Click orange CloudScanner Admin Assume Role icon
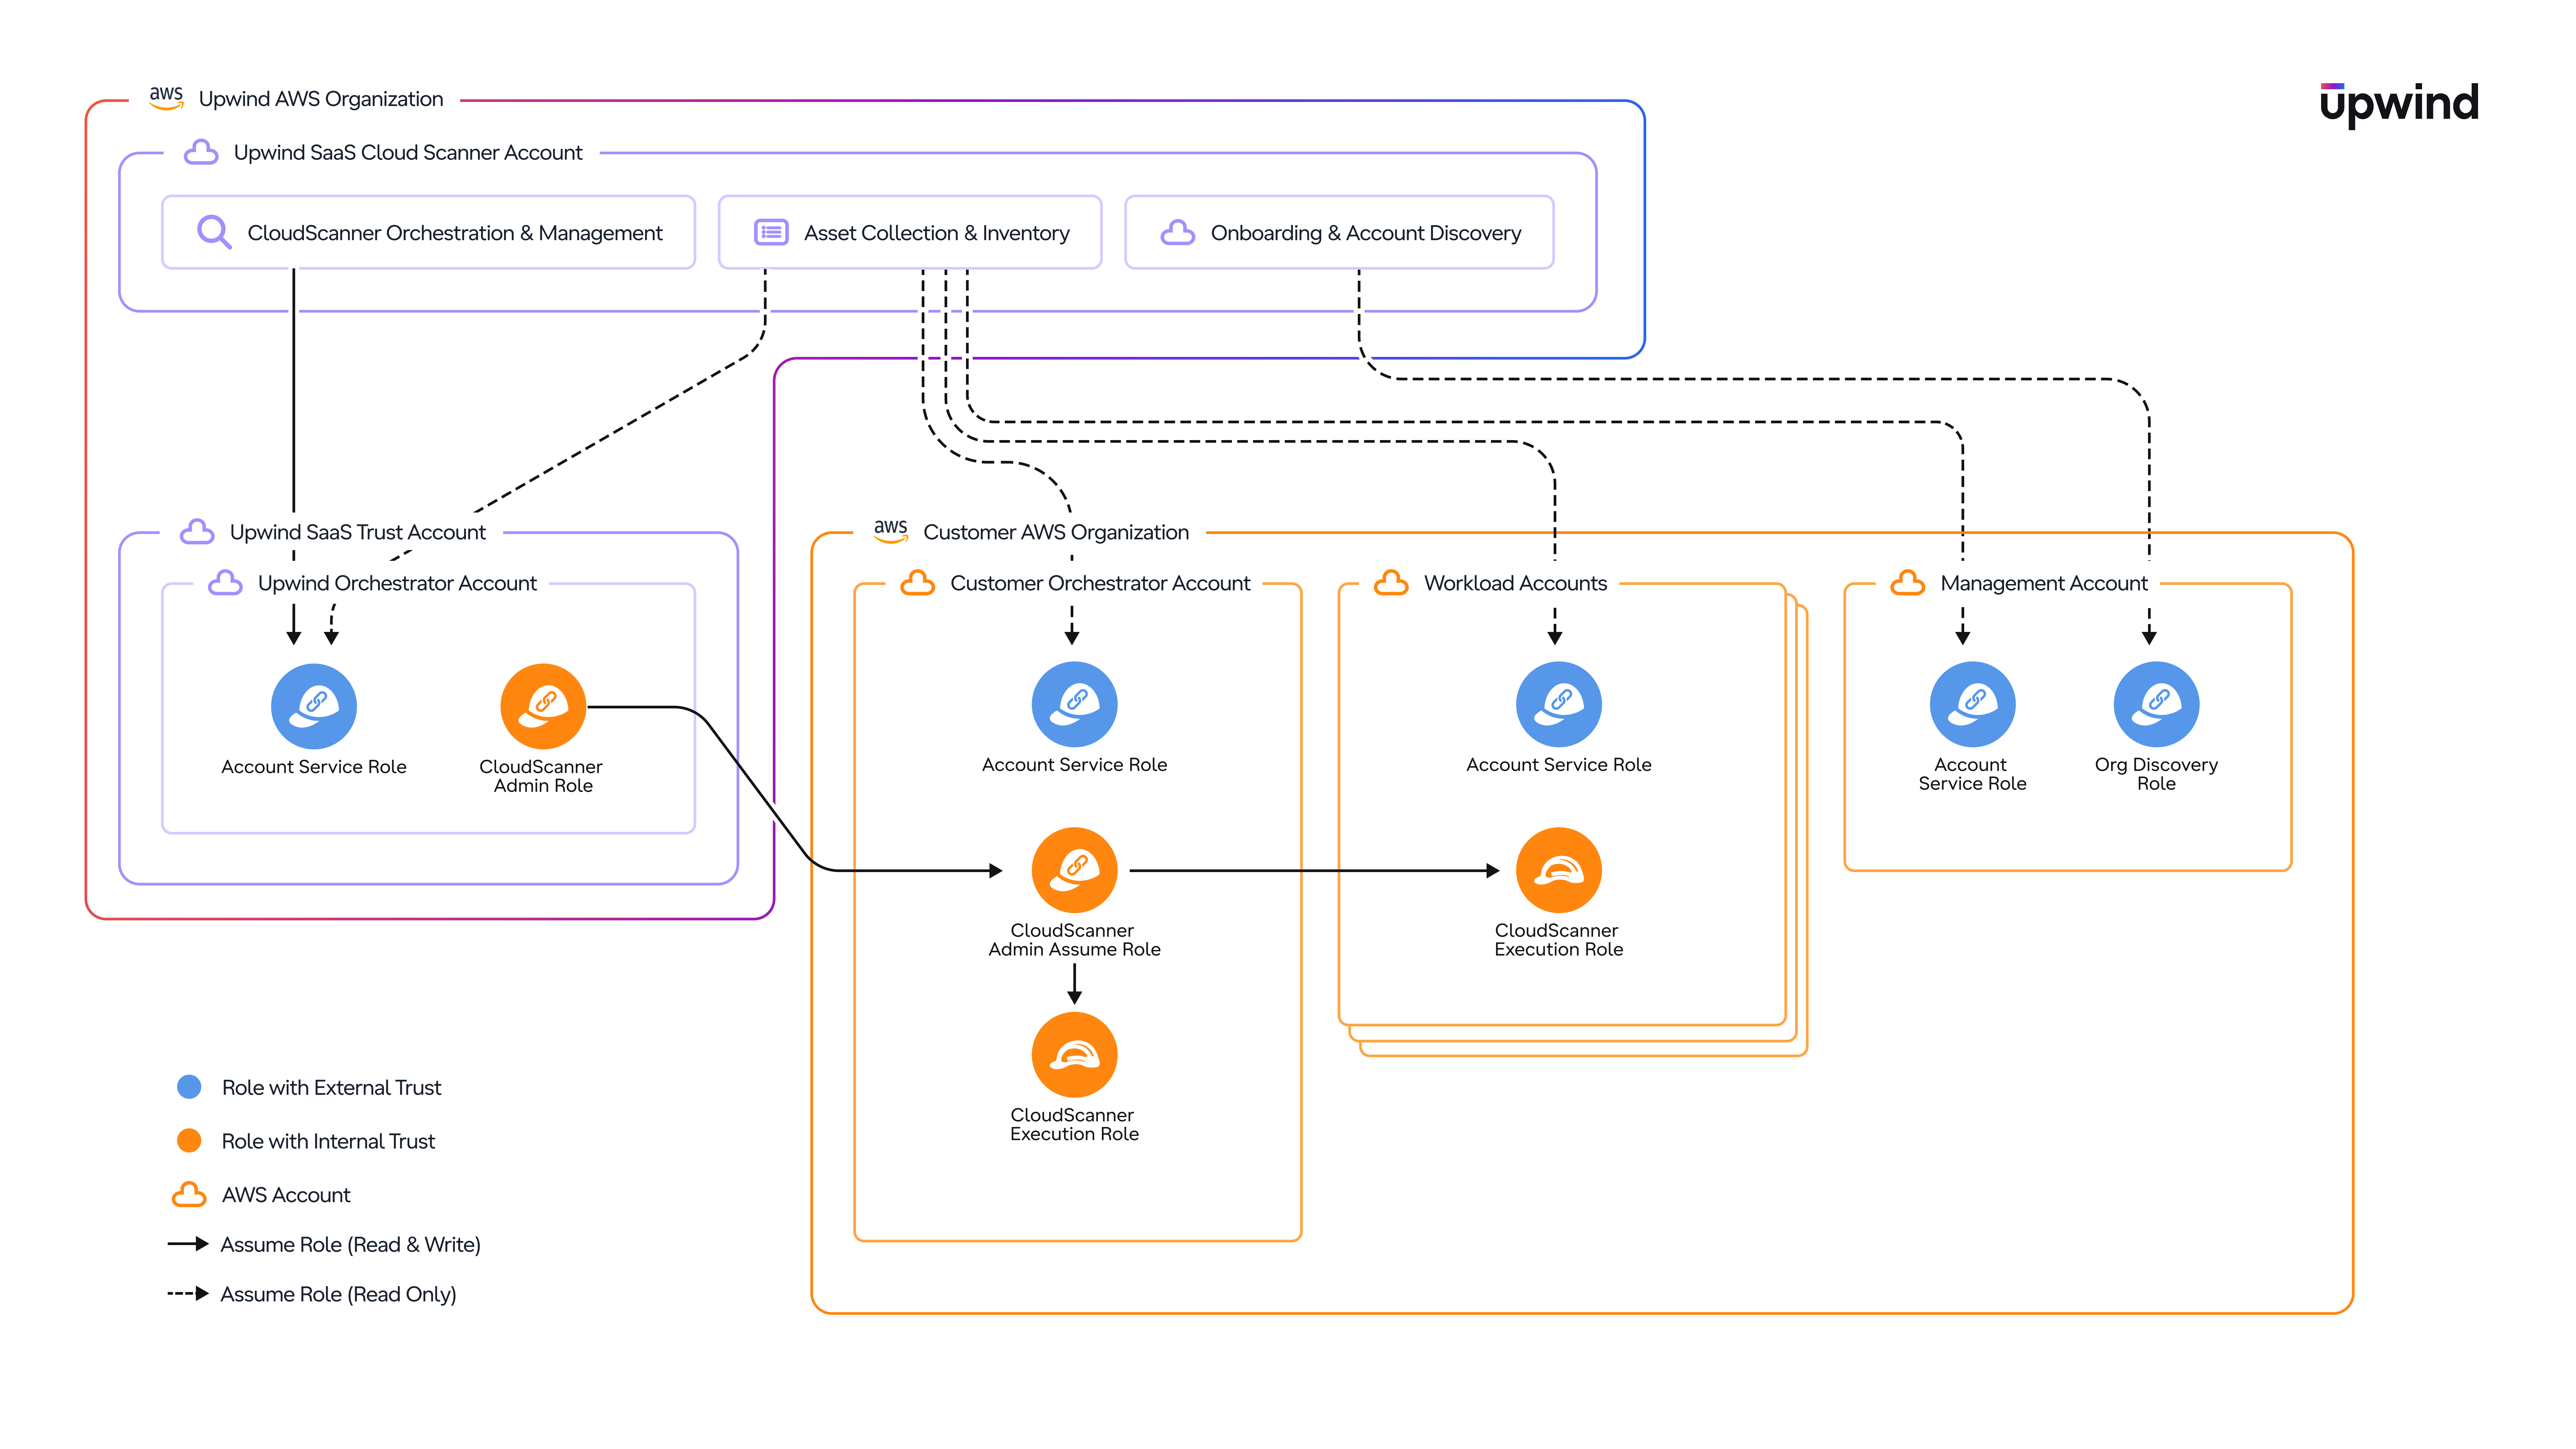This screenshot has height=1449, width=2576. [1074, 870]
